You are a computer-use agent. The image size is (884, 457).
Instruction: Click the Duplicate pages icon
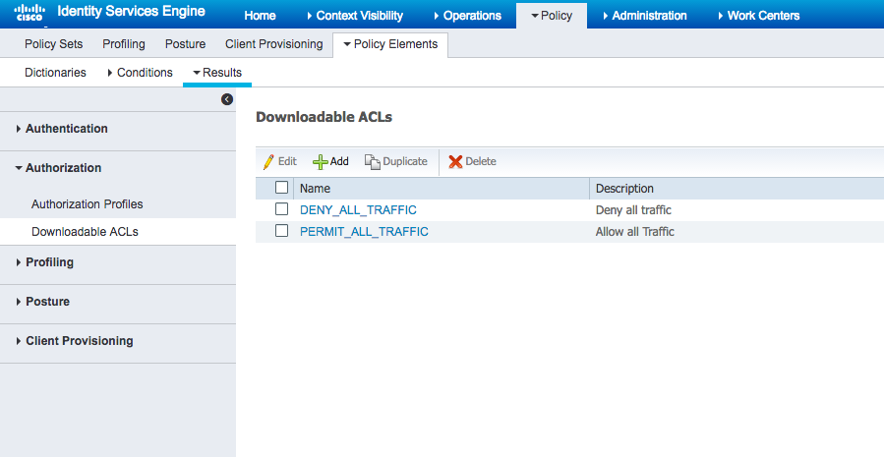coord(372,162)
